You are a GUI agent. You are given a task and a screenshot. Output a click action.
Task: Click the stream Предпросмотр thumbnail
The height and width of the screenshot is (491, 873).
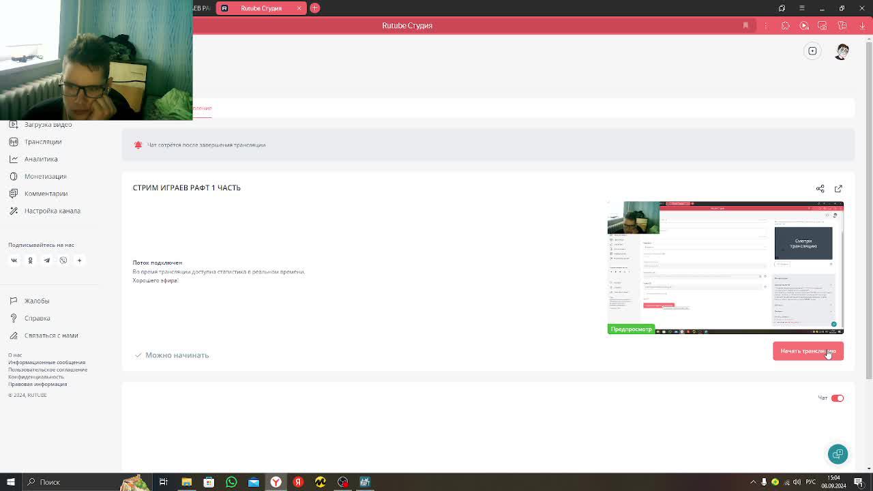click(726, 267)
